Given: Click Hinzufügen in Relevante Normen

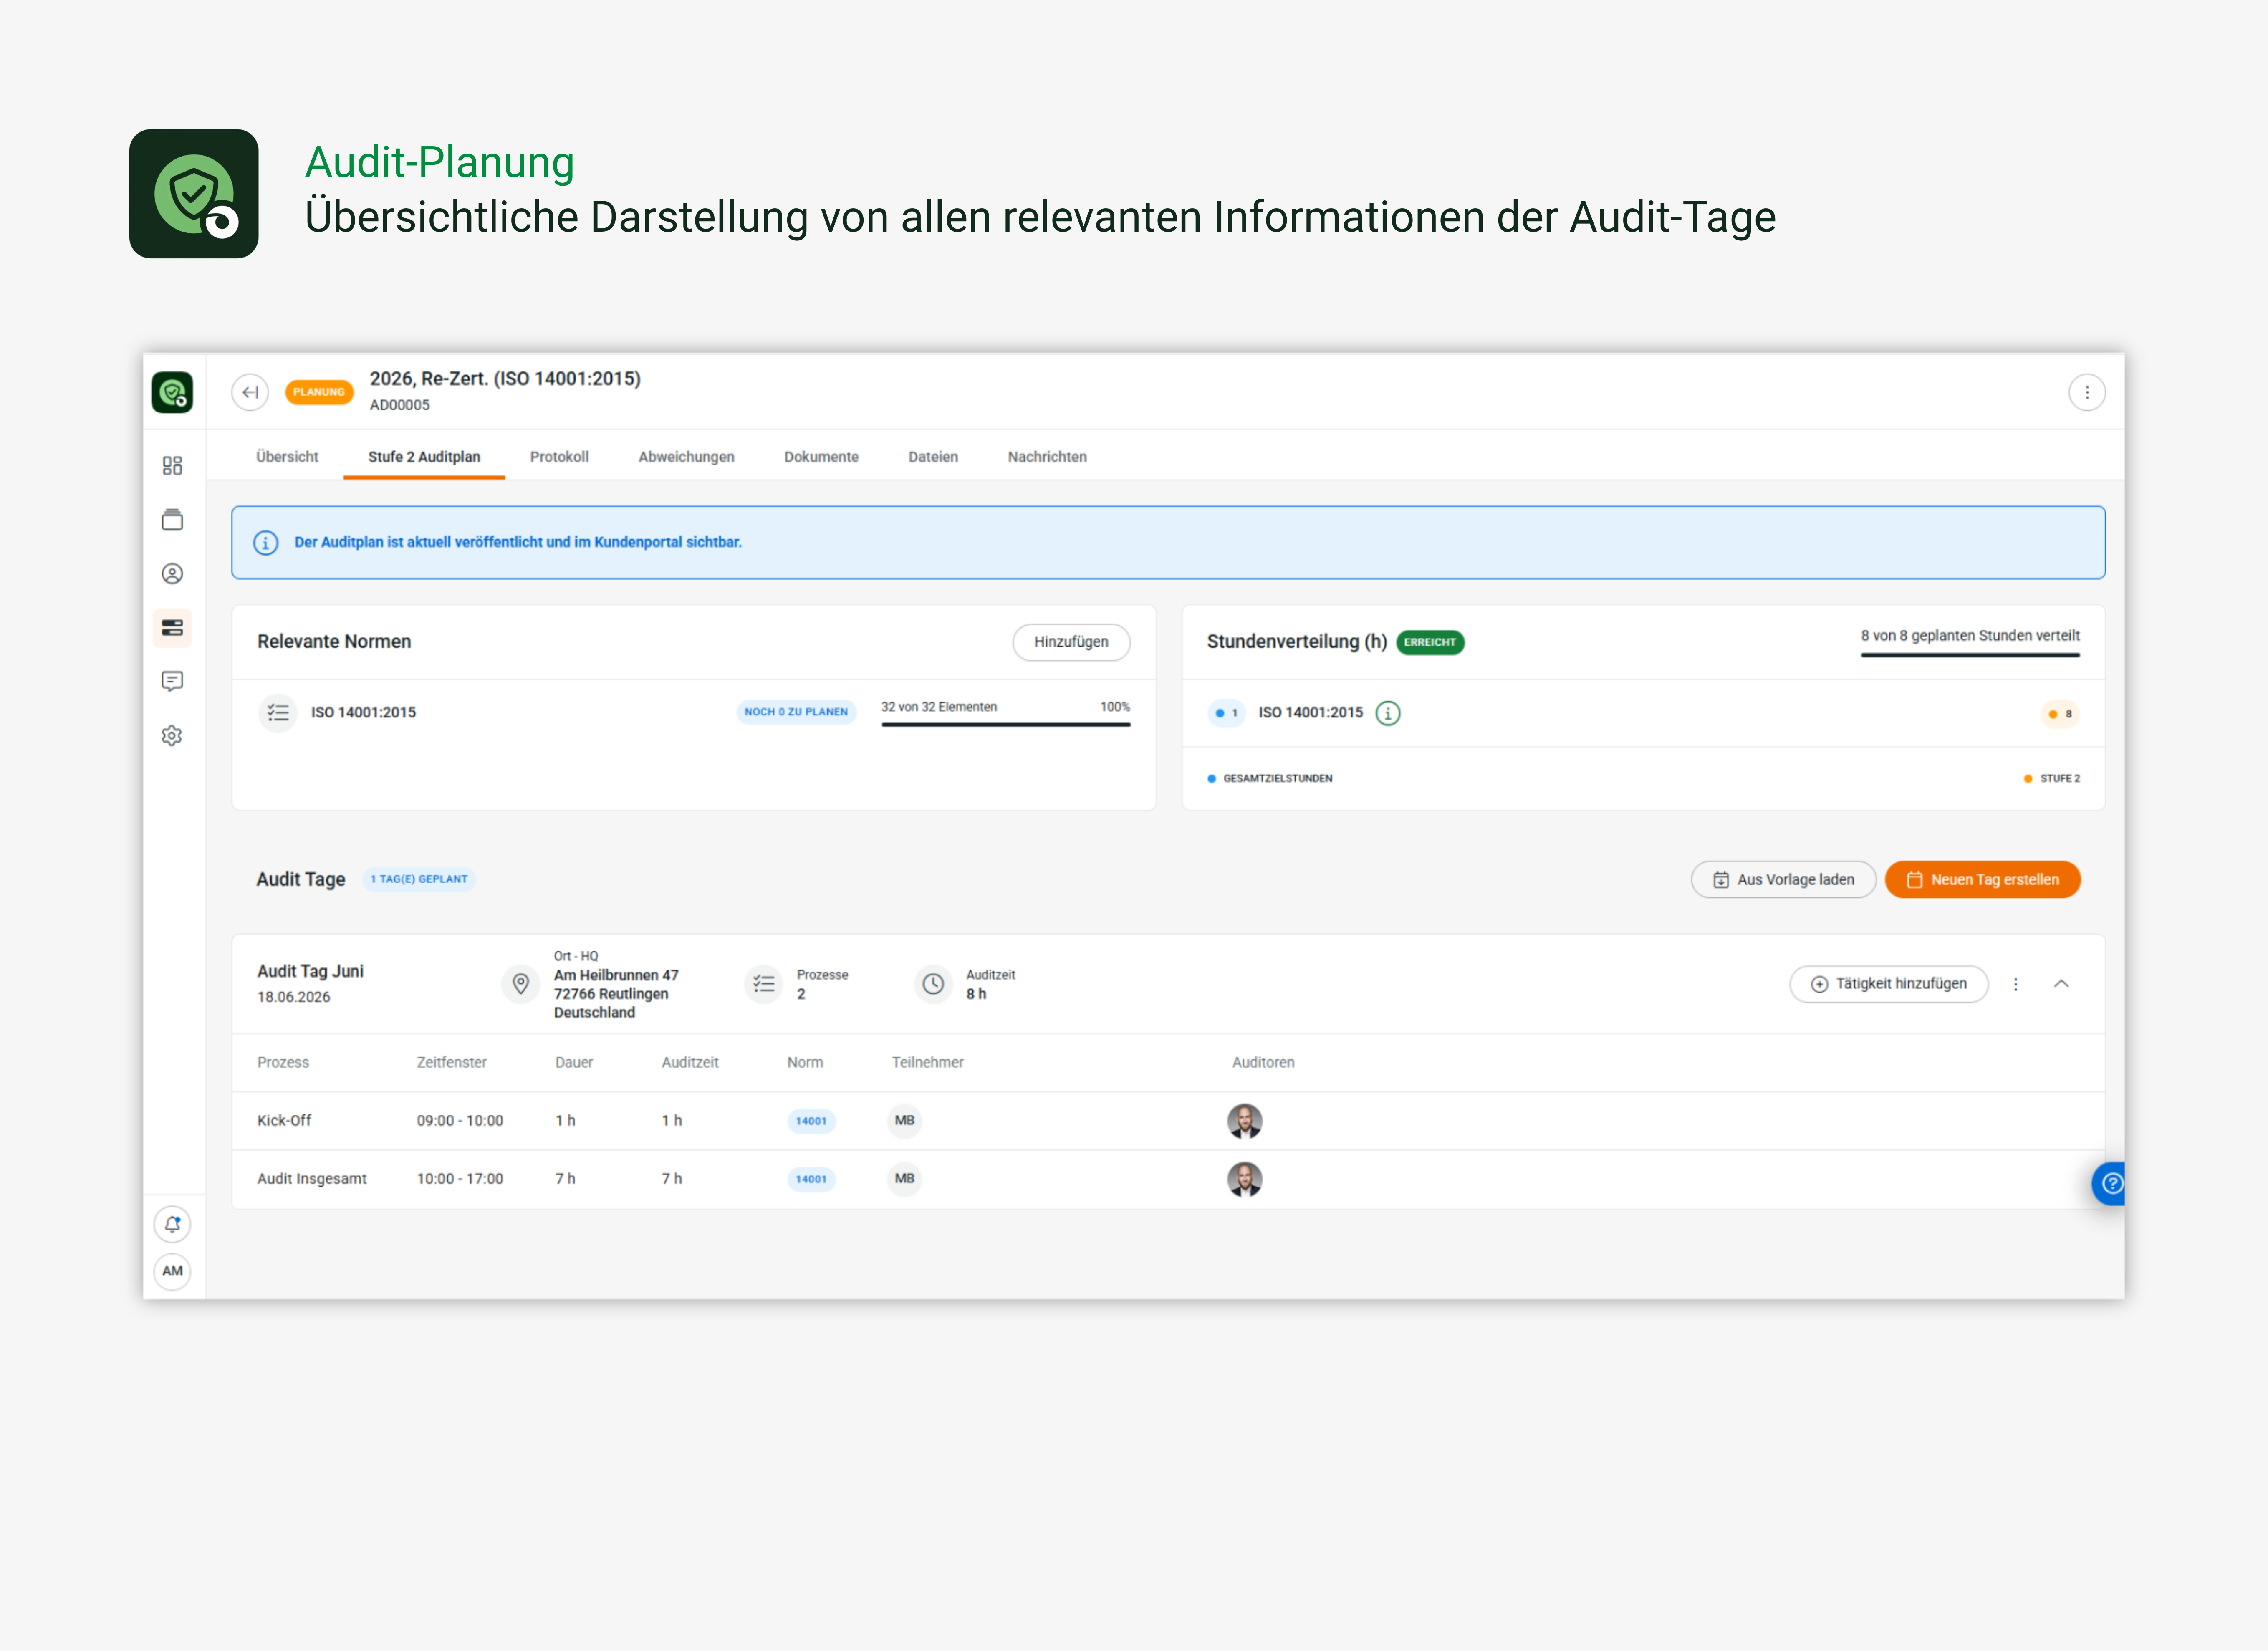Looking at the screenshot, I should tap(1071, 642).
